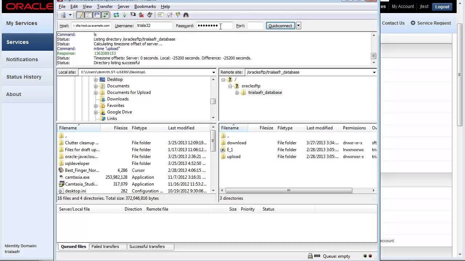Open the Help menu
Viewport: 465px width, 261px height.
pyautogui.click(x=165, y=7)
